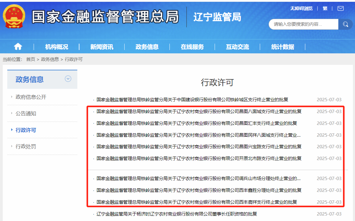The width and height of the screenshot is (355, 221).
Task: Open the 杨济时董事长任职资格 approval notice
Action: tap(177, 214)
